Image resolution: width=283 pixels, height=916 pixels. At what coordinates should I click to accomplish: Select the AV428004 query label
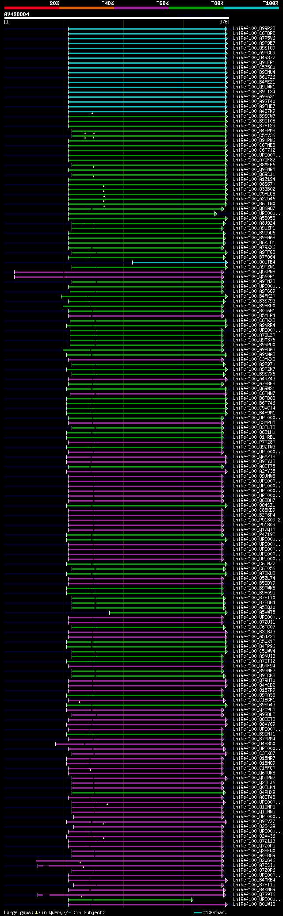[17, 14]
